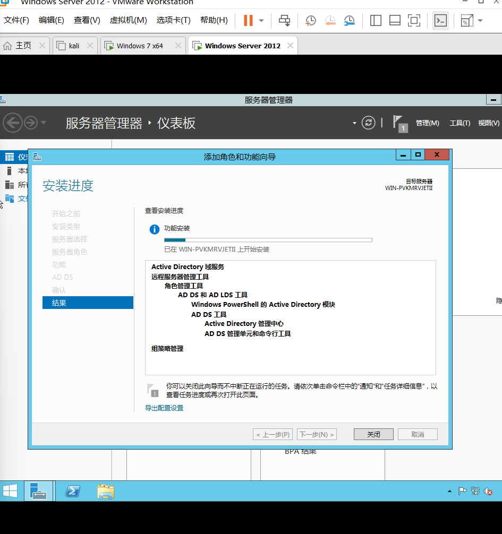Image resolution: width=502 pixels, height=534 pixels.
Task: Open the 文件(F) menu
Action: click(16, 20)
